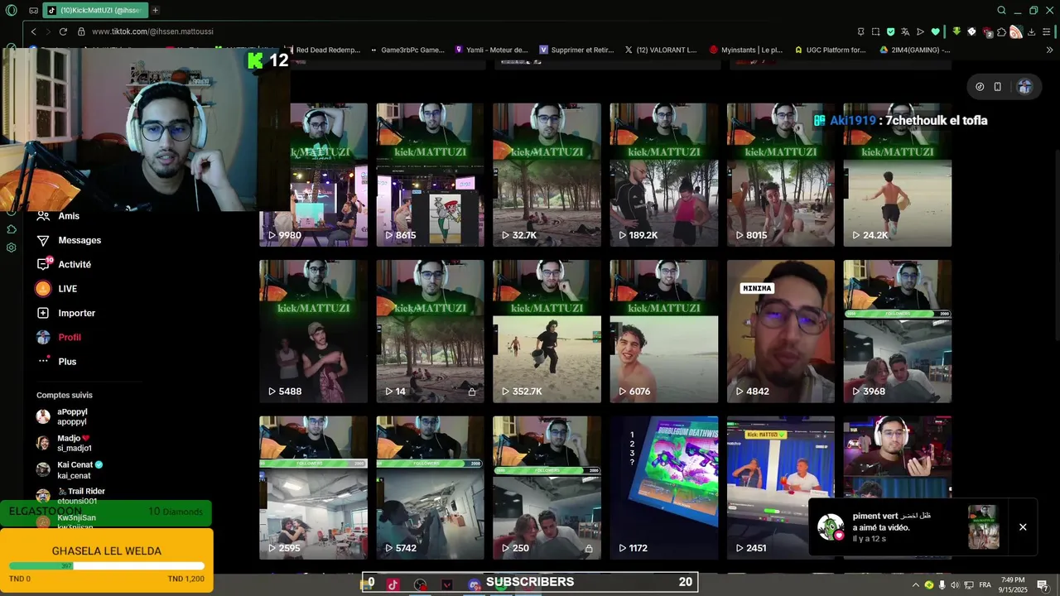Close the piment vert notification
This screenshot has height=596, width=1060.
pos(1023,527)
